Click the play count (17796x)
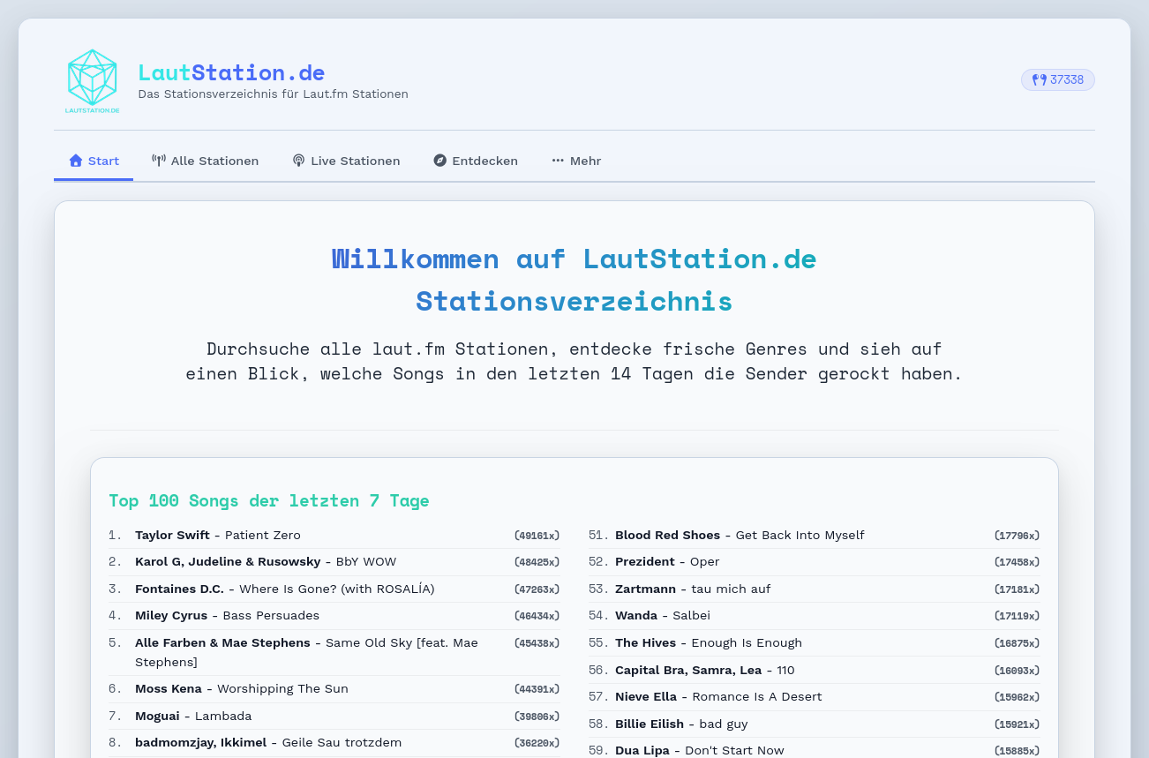The image size is (1149, 758). tap(1017, 536)
